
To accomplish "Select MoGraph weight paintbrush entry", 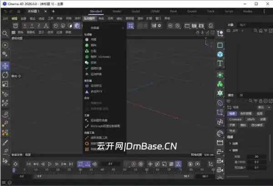I will [105, 126].
